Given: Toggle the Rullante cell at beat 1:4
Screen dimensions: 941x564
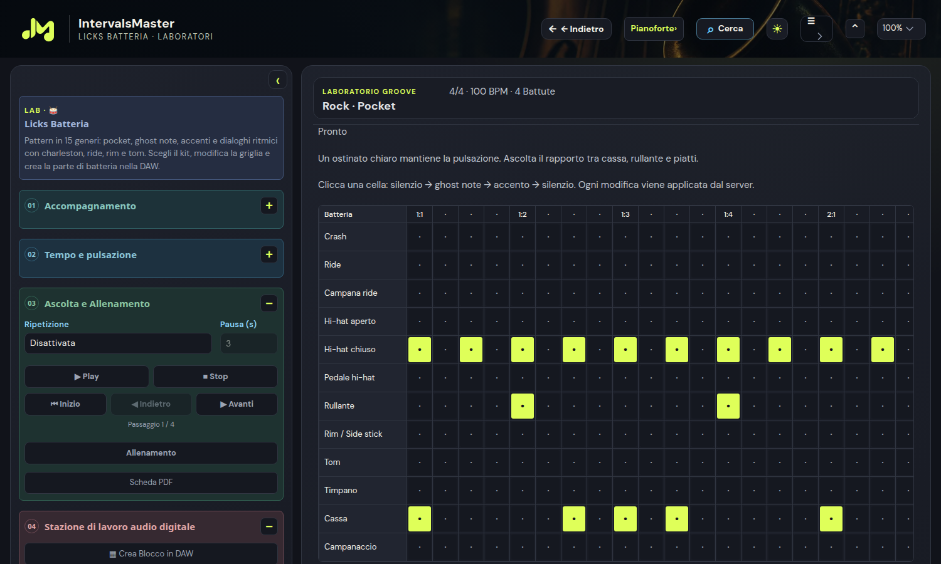Looking at the screenshot, I should 728,406.
